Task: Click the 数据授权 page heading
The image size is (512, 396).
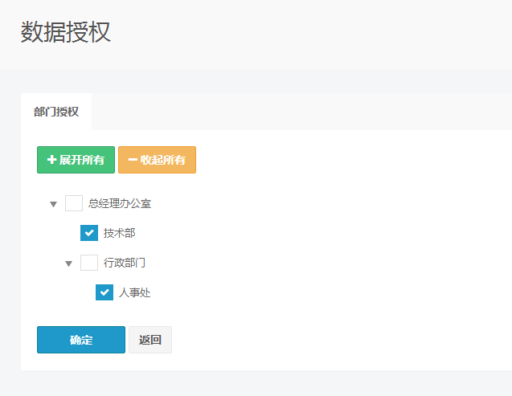Action: 66,32
